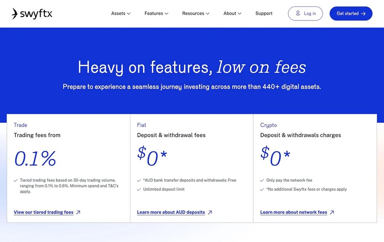Open the Support page from navigation
The width and height of the screenshot is (384, 242).
[x=264, y=13]
